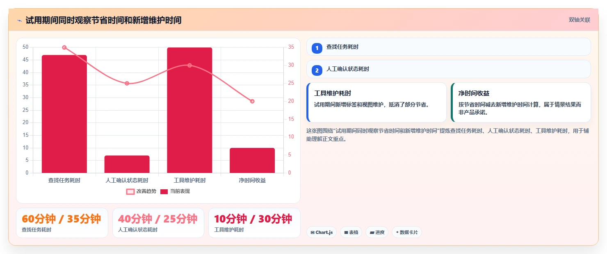Click the 工具维护耗时 bar in chart

(189, 110)
